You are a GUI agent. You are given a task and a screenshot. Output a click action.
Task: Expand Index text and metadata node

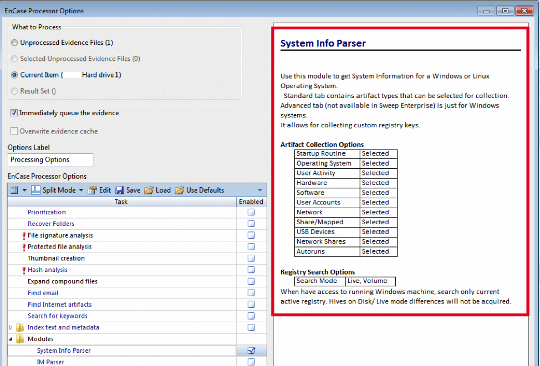coord(11,327)
